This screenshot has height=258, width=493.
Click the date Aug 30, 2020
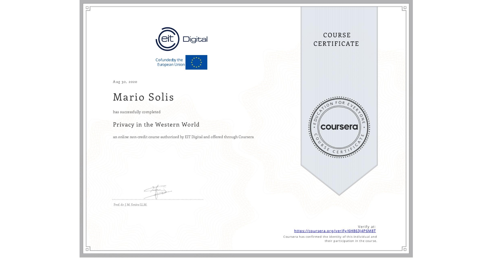(x=125, y=82)
